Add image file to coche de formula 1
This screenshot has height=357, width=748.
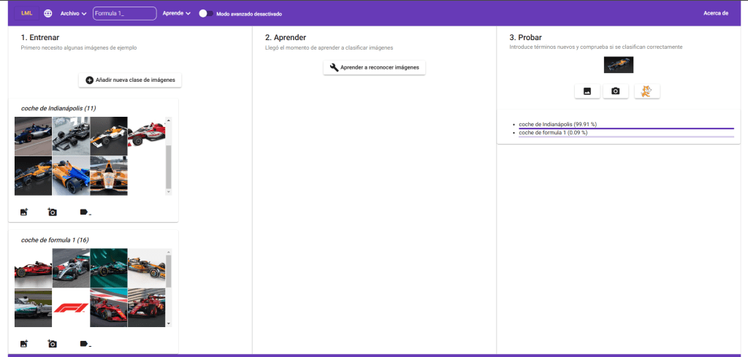click(24, 343)
